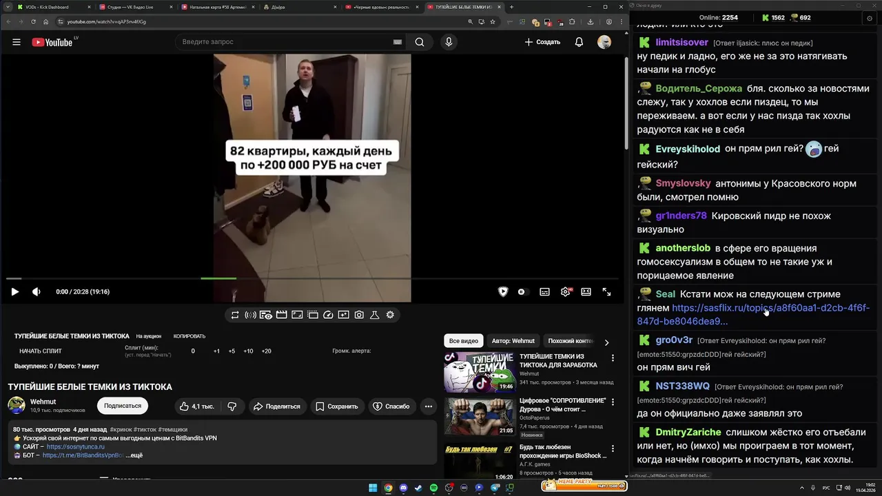Go to the YouTube home logo
The image size is (882, 496).
click(x=52, y=42)
